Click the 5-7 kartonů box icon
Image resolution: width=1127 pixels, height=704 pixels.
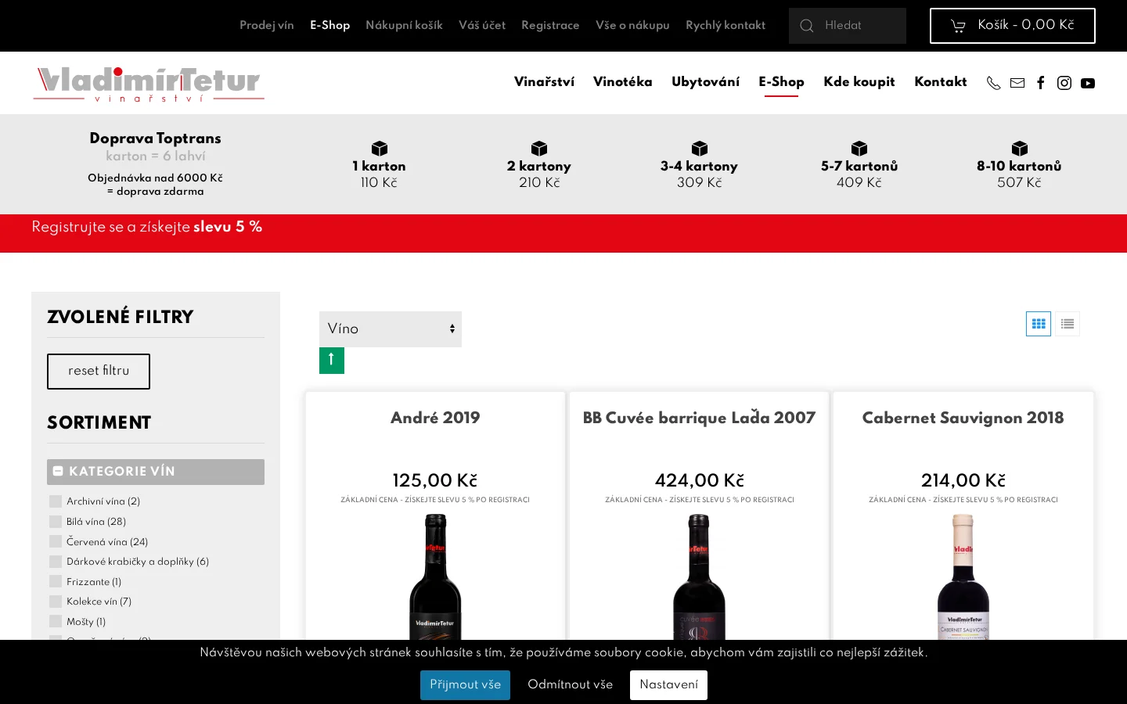pyautogui.click(x=859, y=149)
